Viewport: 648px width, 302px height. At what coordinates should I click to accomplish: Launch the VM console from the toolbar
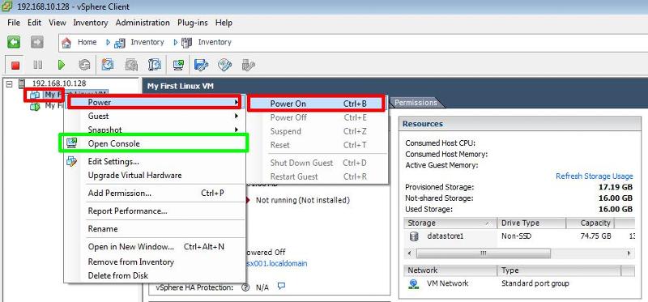178,65
